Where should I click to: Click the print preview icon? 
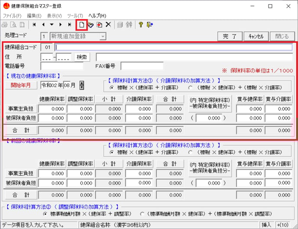(x=13, y=25)
